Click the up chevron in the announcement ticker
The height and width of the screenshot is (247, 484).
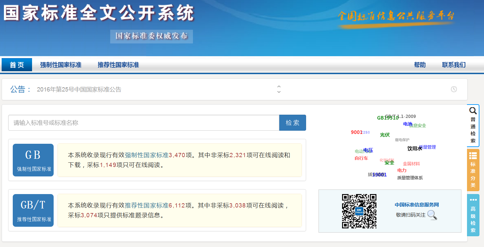(x=279, y=86)
